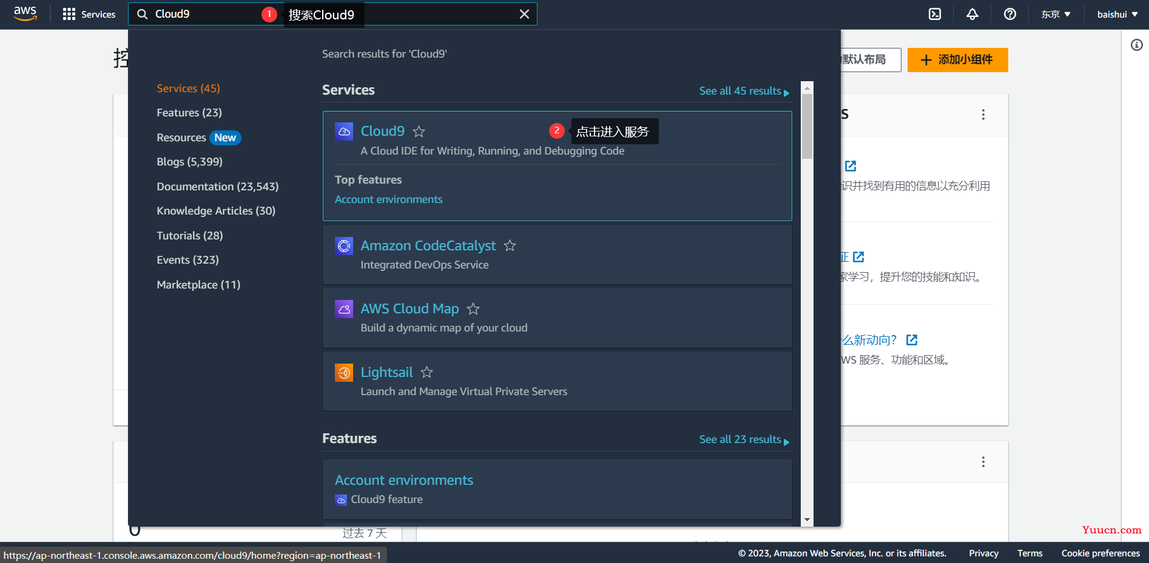Open the notifications bell
1149x563 pixels.
tap(972, 14)
